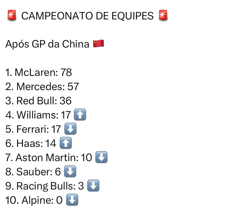Click the China flag emoji
The width and height of the screenshot is (240, 215).
[99, 44]
